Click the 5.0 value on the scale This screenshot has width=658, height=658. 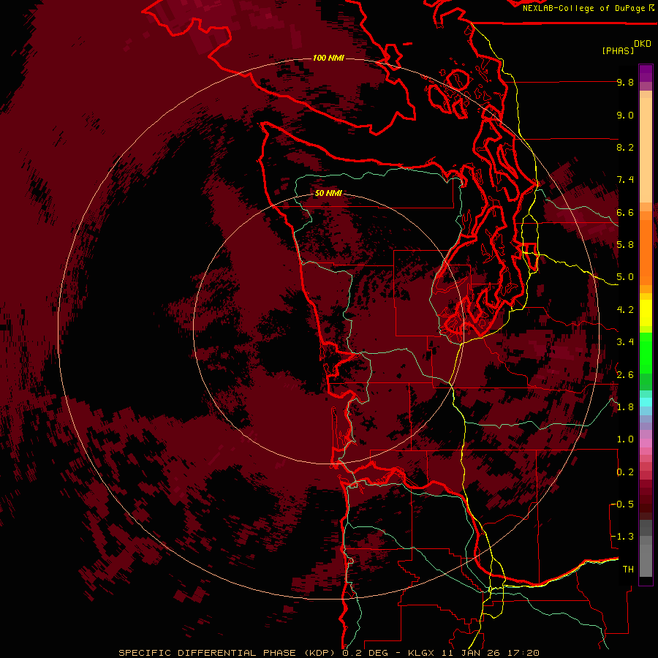[x=625, y=277]
